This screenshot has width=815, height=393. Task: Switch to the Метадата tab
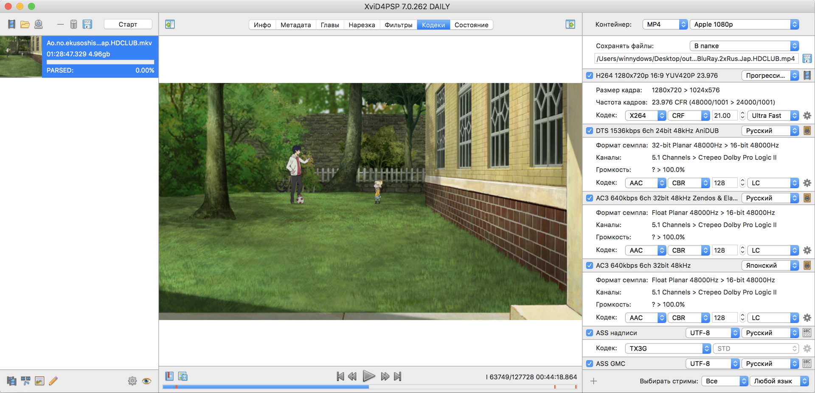point(295,25)
